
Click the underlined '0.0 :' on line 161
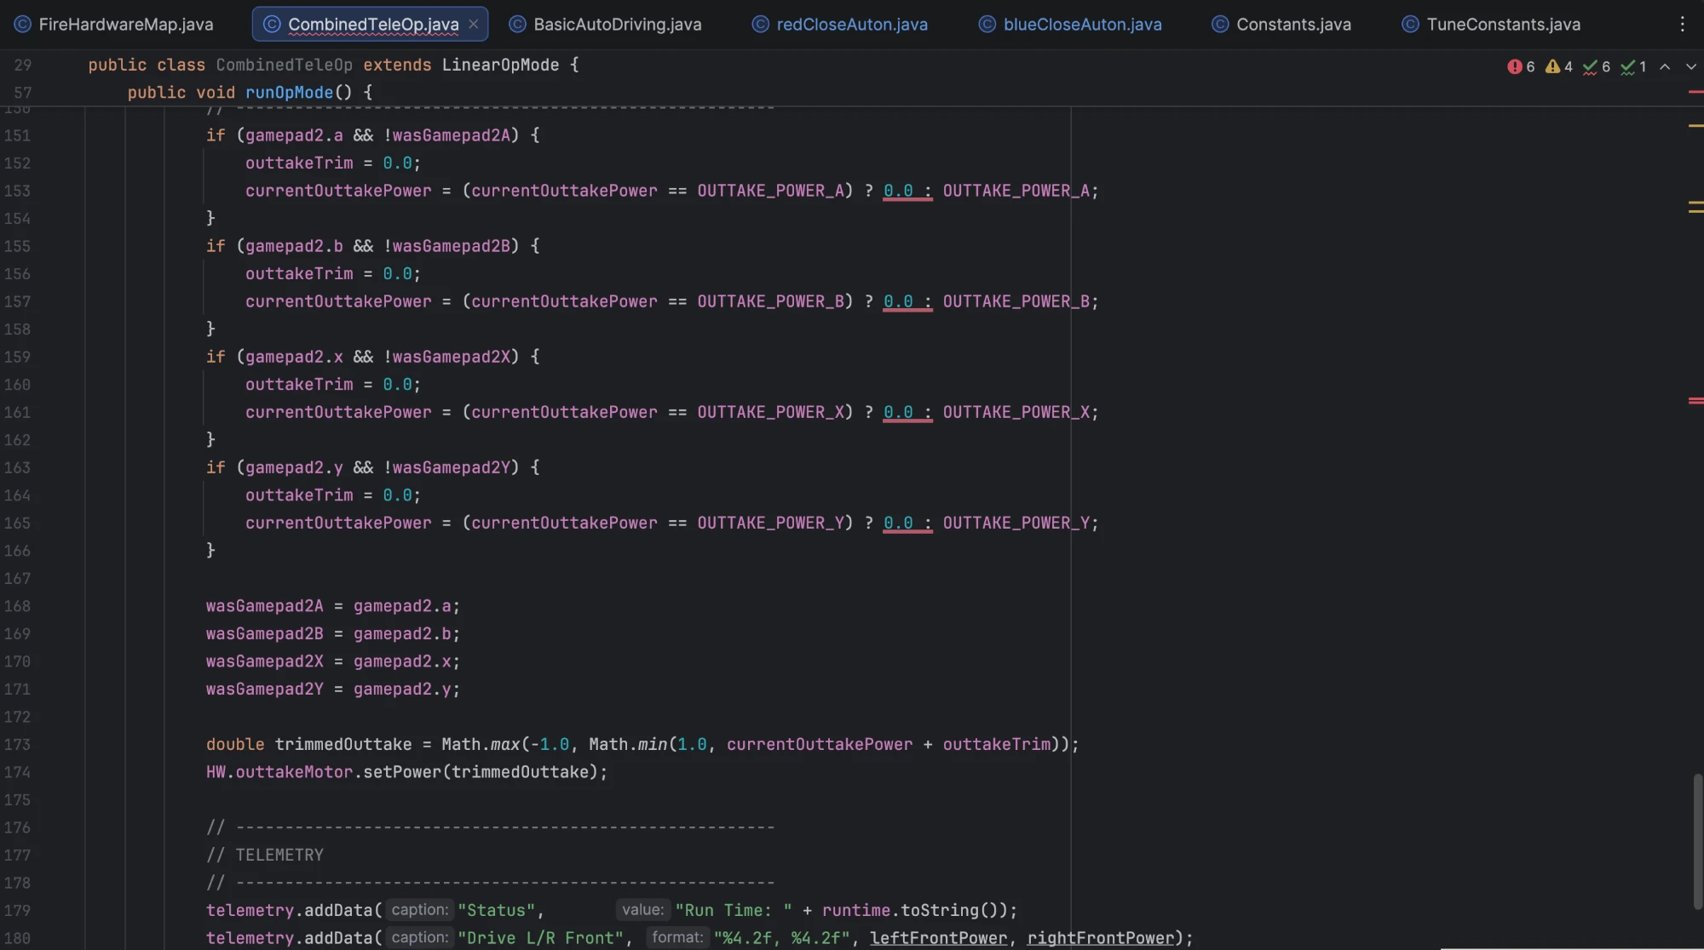pos(907,412)
